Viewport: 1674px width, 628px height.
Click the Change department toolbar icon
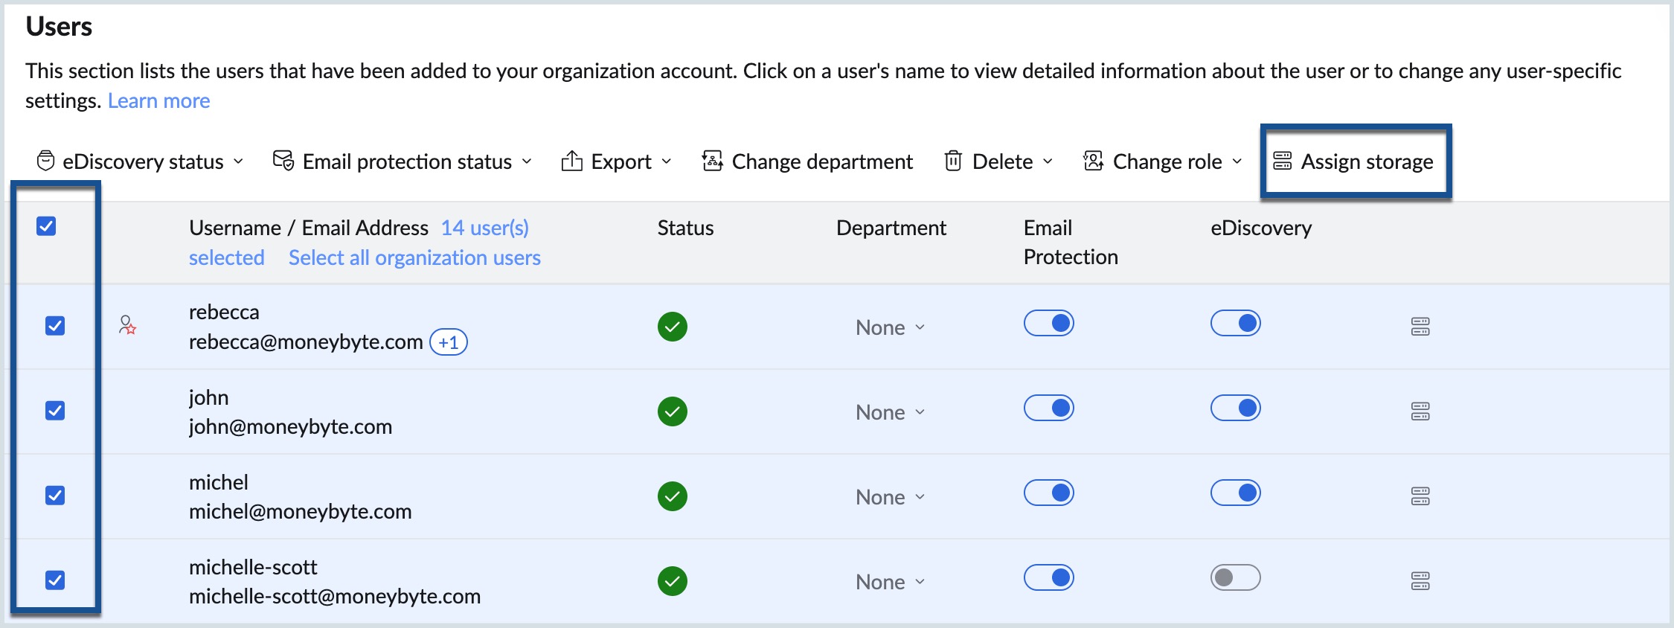point(712,161)
